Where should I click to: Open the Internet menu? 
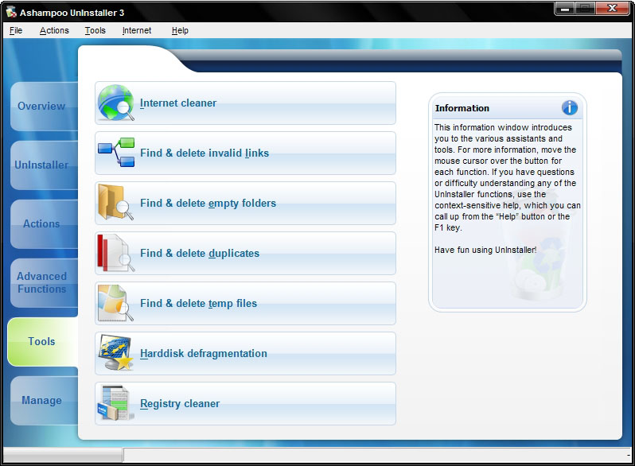(137, 30)
